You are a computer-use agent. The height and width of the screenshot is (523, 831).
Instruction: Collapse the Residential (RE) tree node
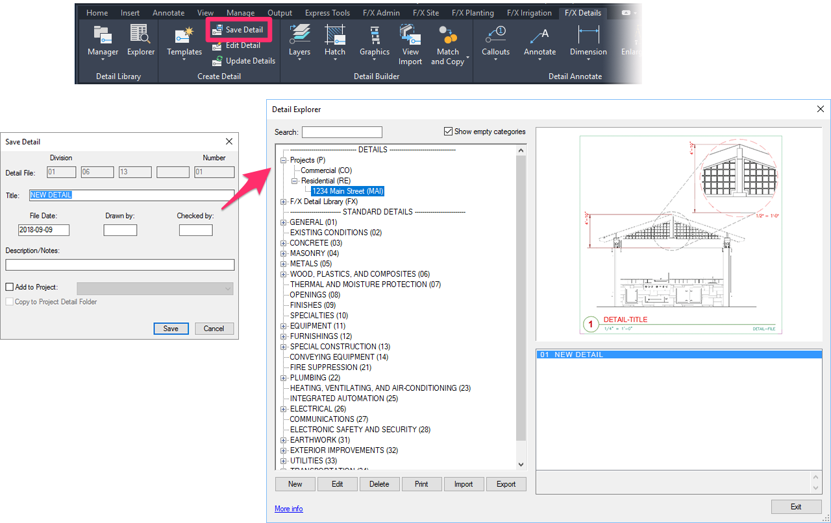[294, 181]
